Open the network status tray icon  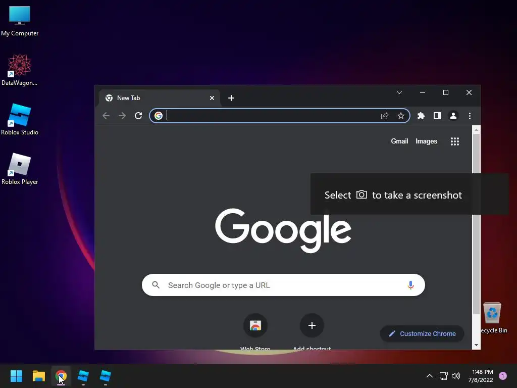443,376
